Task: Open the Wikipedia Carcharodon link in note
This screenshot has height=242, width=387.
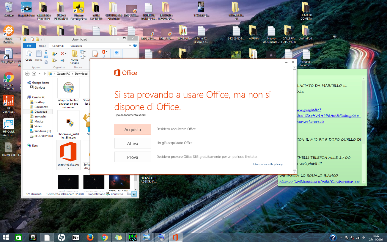Action: pos(320,182)
